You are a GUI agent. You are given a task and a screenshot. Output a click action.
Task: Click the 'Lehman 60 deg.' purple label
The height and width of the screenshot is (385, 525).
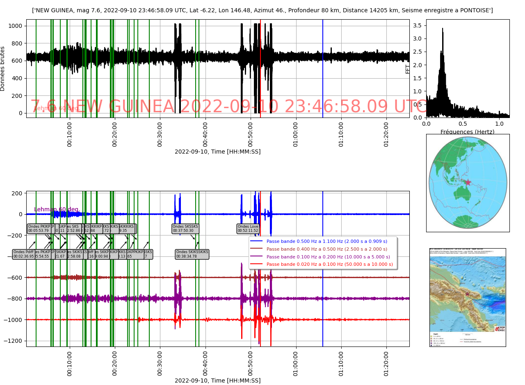pyautogui.click(x=56, y=210)
